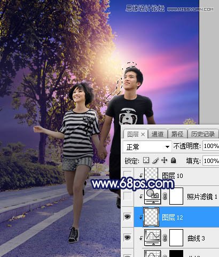Switch to the 通道 tab
The height and width of the screenshot is (257, 219).
[158, 134]
